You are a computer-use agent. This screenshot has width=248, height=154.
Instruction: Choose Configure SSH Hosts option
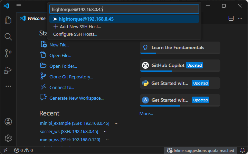pyautogui.click(x=124, y=34)
